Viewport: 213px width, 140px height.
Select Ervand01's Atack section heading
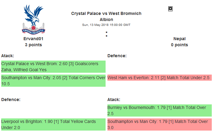pos(8,56)
